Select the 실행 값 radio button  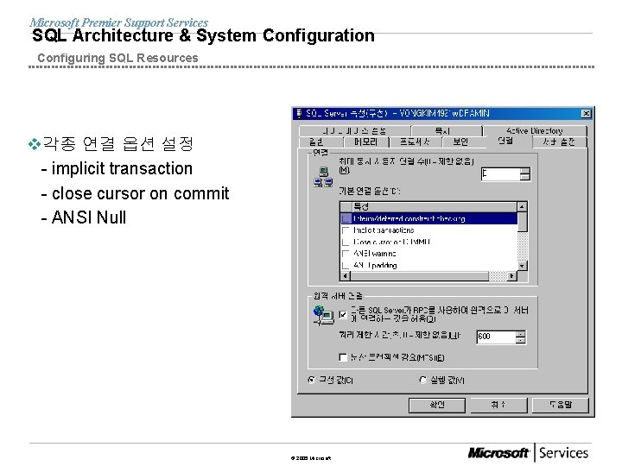422,380
